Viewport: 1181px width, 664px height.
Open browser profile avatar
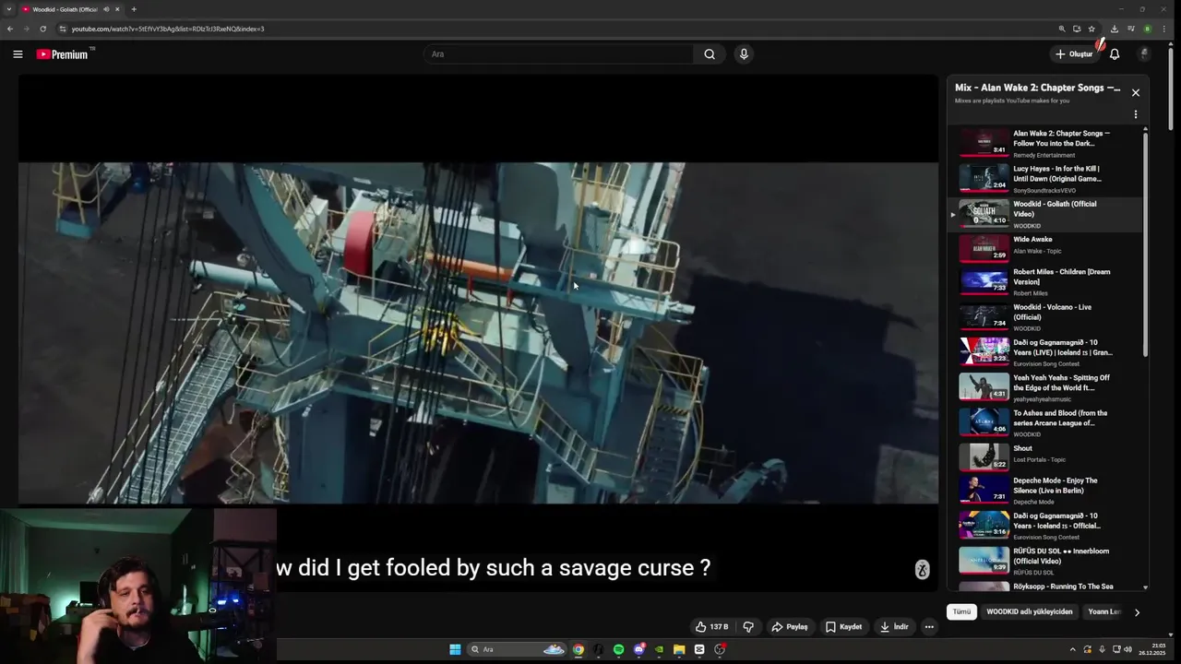point(1148,29)
